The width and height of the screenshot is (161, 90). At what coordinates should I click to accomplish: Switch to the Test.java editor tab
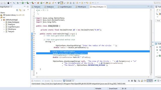click(36, 7)
